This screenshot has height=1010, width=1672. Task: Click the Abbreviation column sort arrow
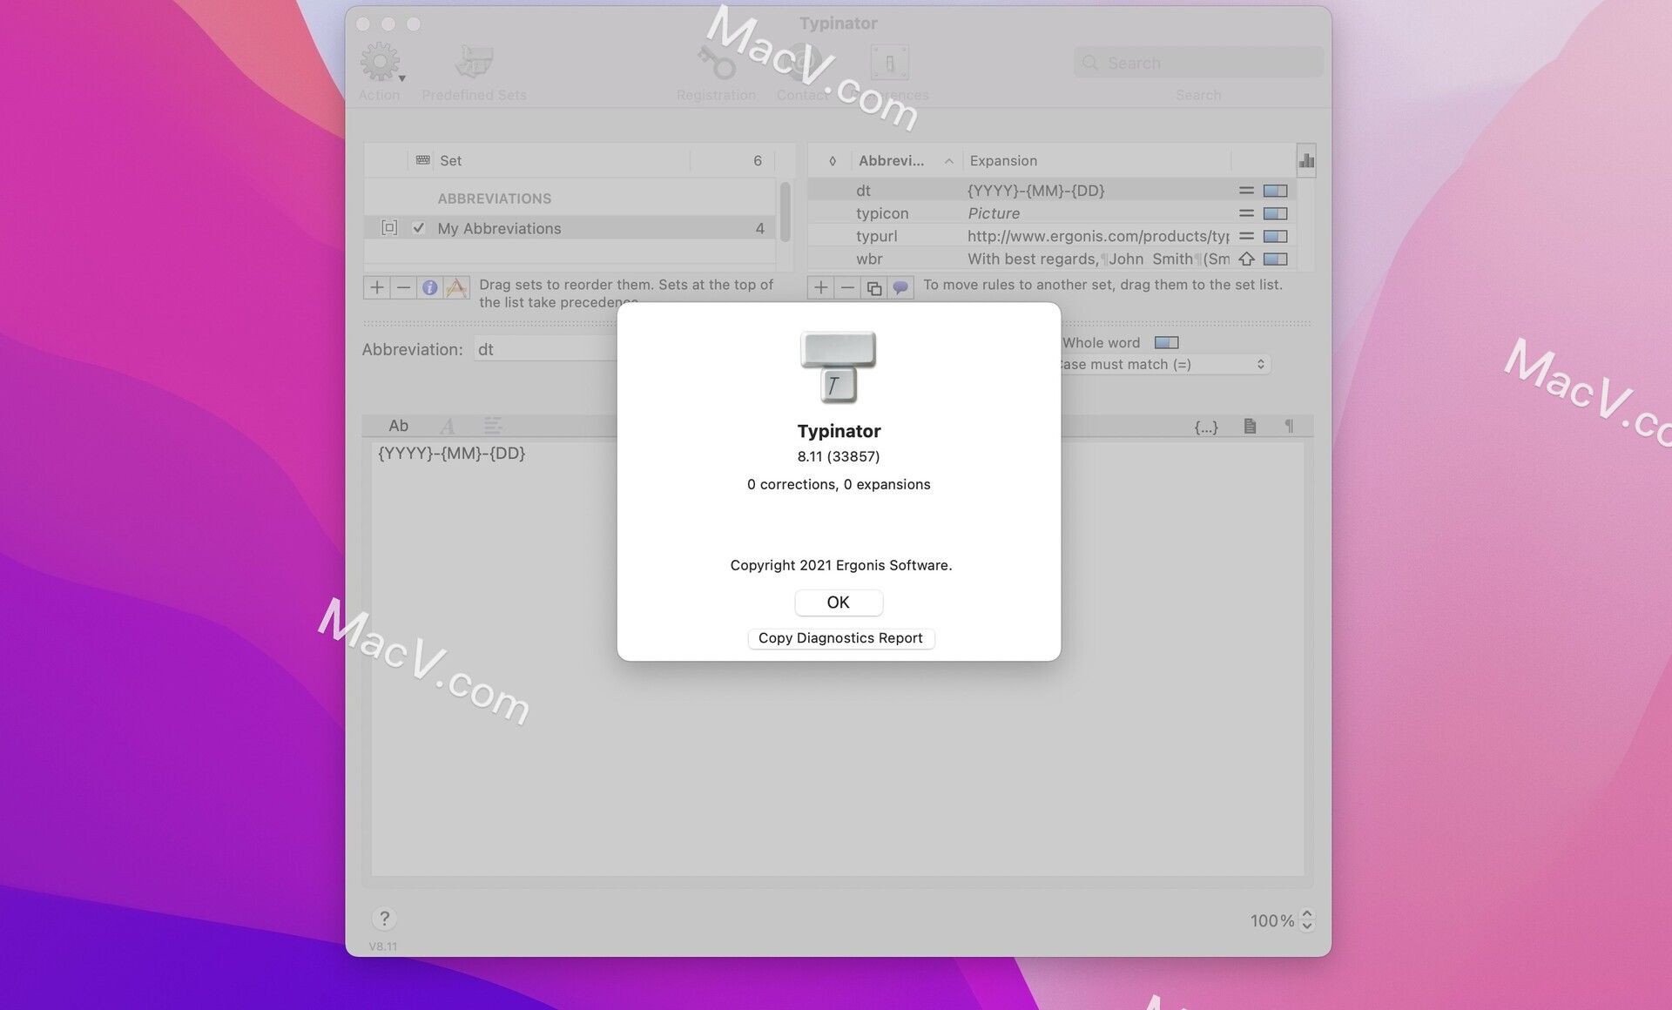click(x=947, y=160)
